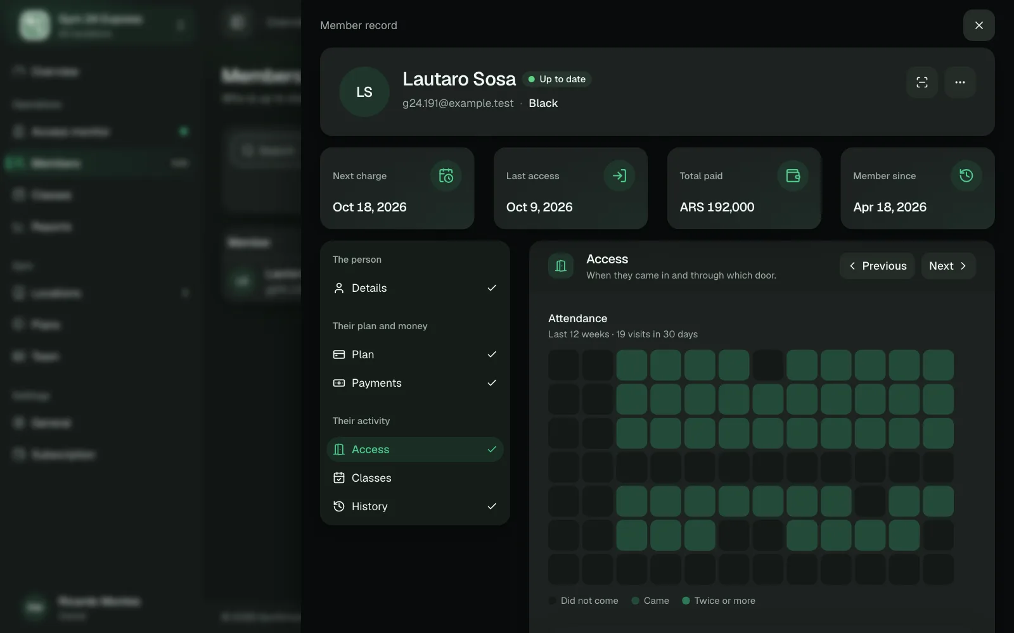Click the Twice or more legend entry
Image resolution: width=1014 pixels, height=633 pixels.
(x=719, y=601)
